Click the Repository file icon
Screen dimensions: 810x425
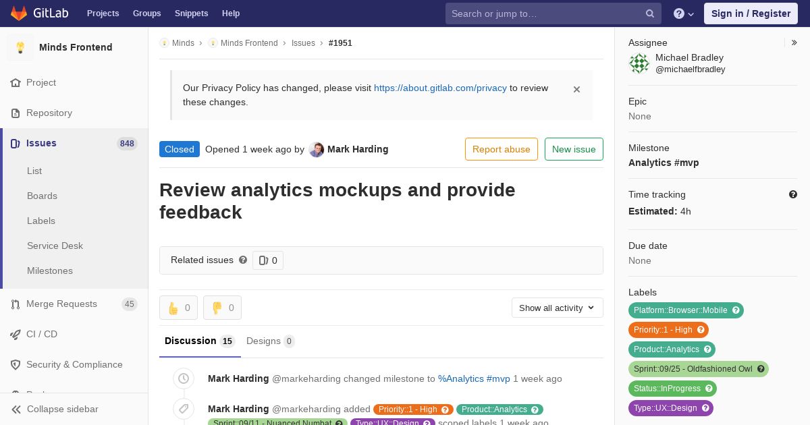16,113
